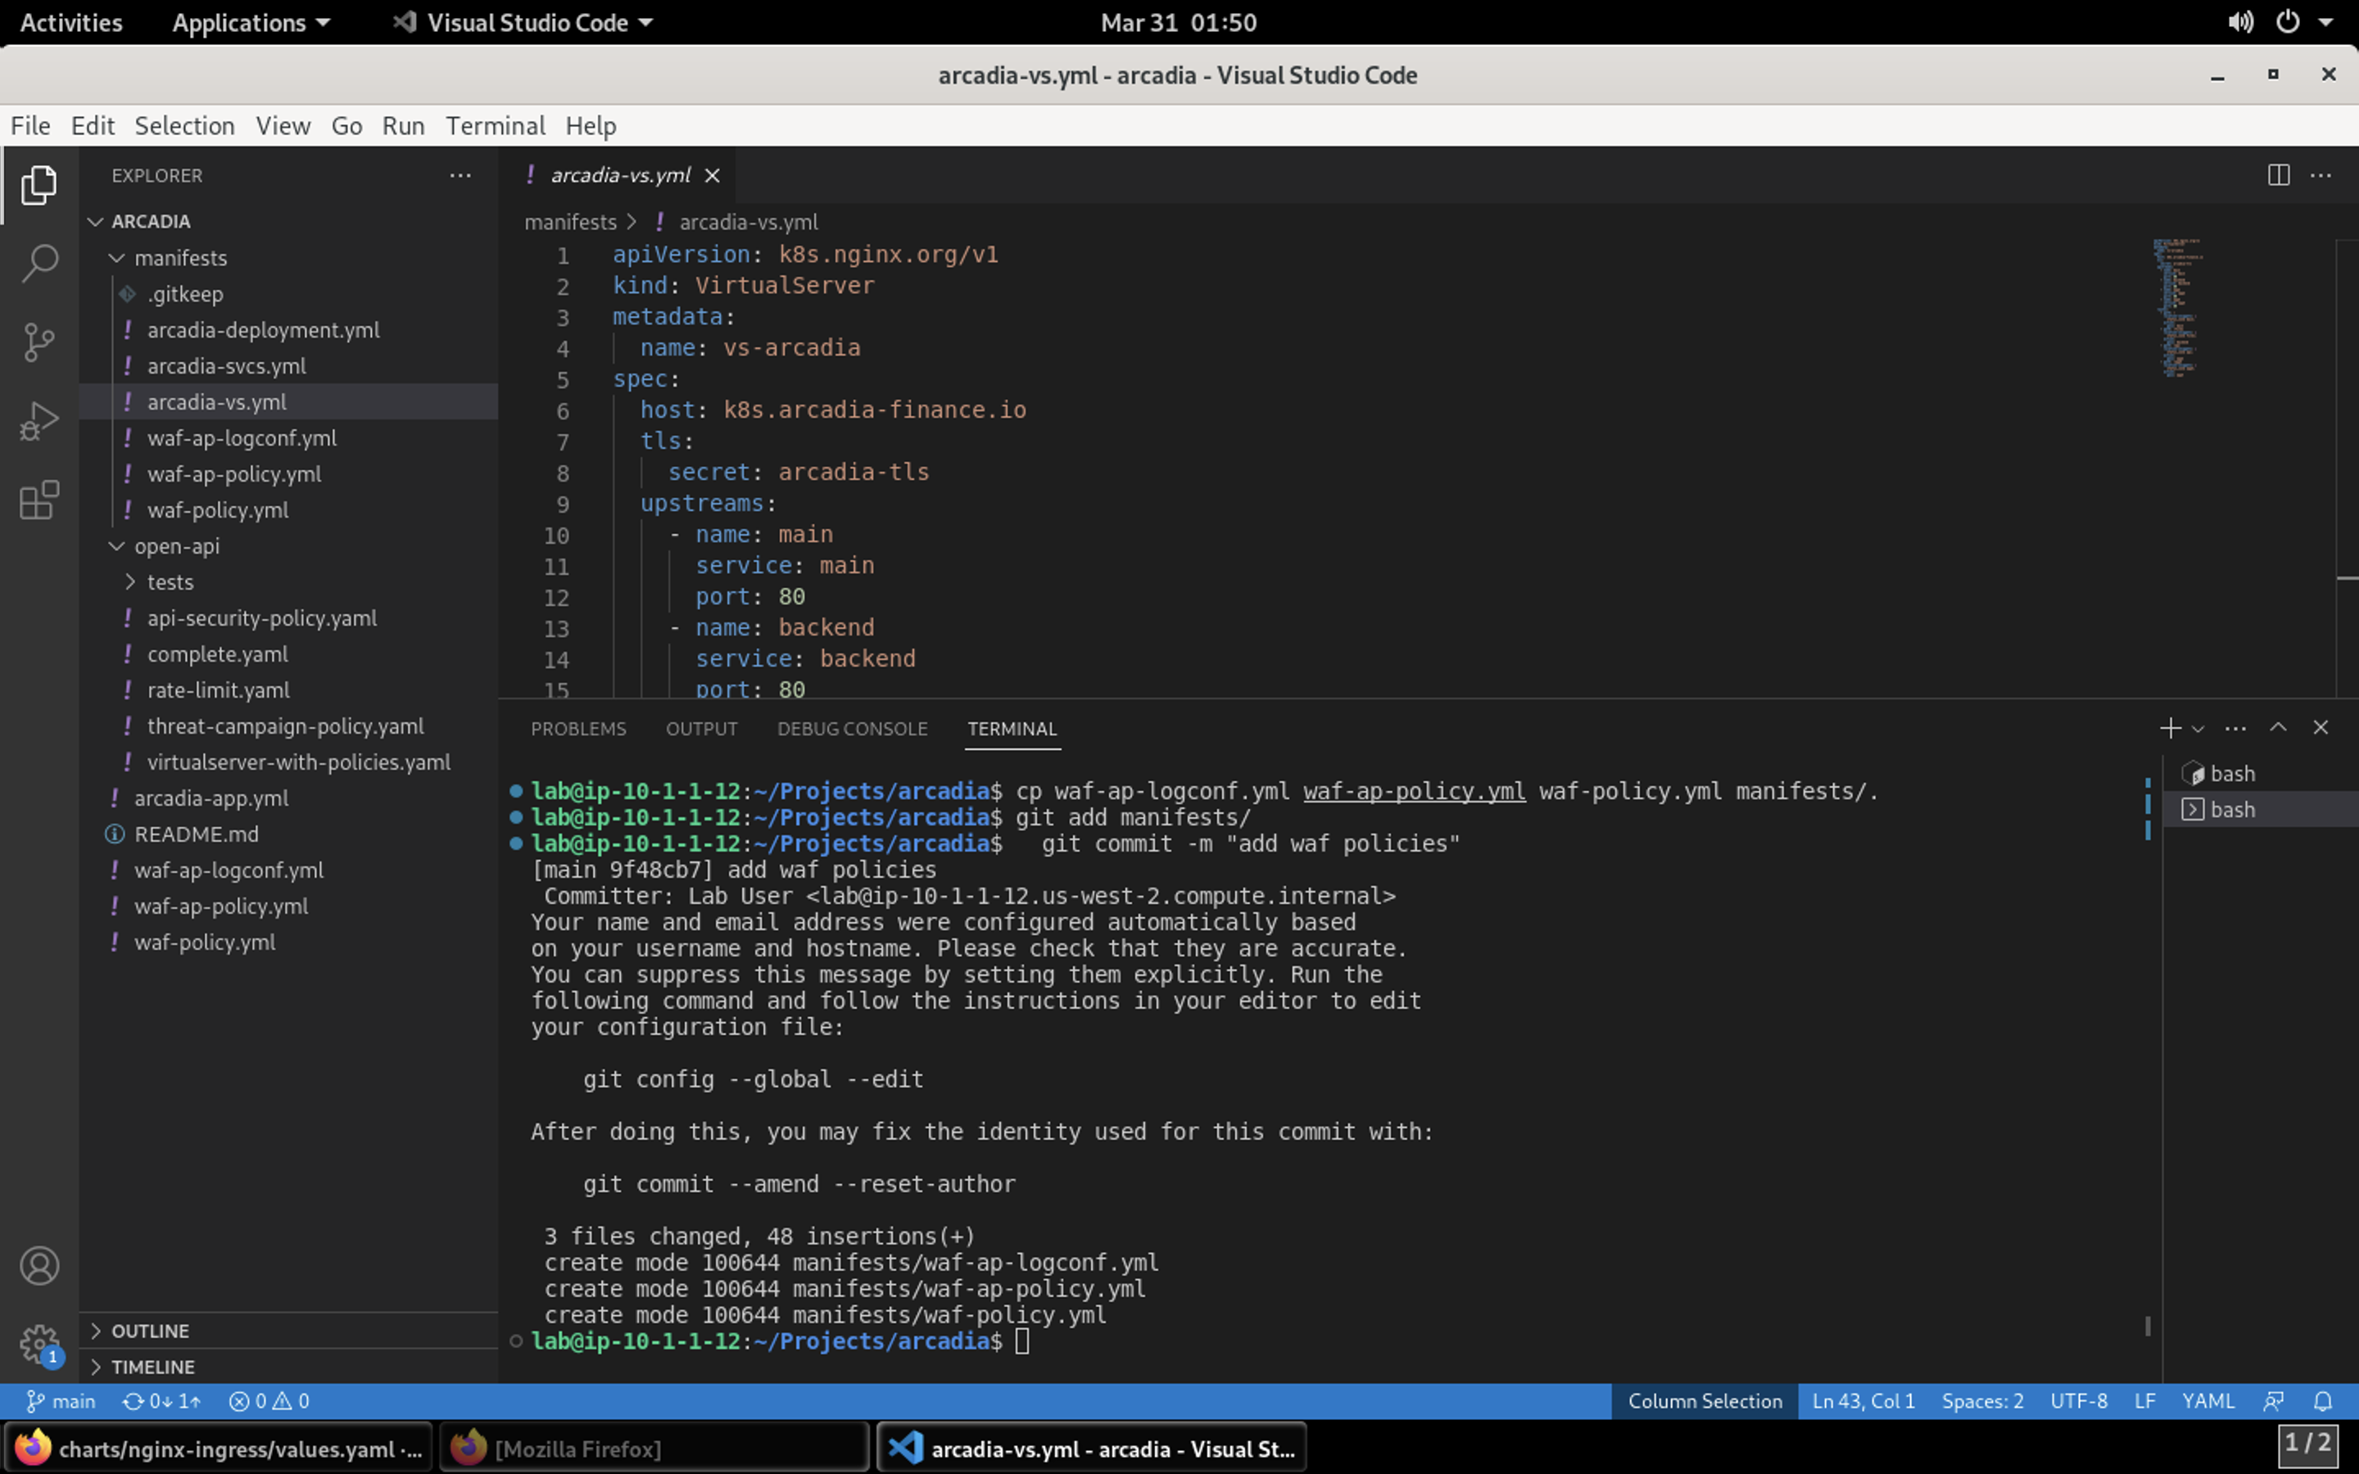The height and width of the screenshot is (1474, 2359).
Task: Open Explorer Views and More Actions ellipsis
Action: click(x=460, y=175)
